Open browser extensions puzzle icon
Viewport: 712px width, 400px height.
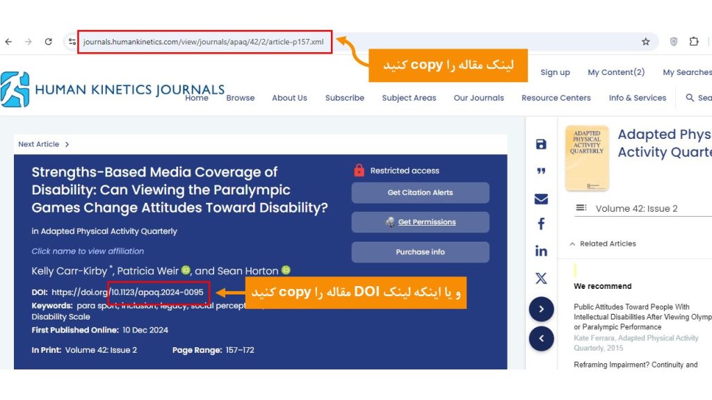pyautogui.click(x=694, y=41)
